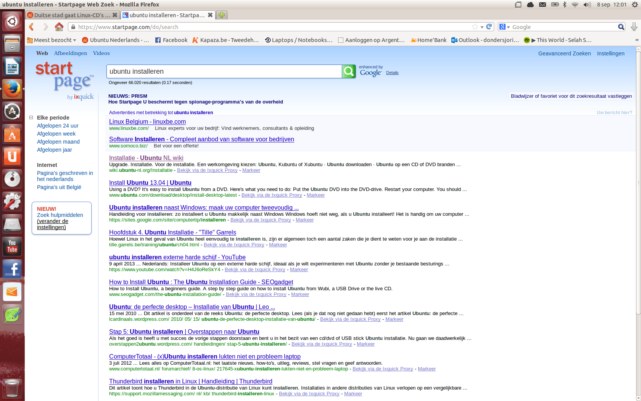Click Markeer under the SEOgadget result
Image resolution: width=641 pixels, height=401 pixels.
point(300,294)
